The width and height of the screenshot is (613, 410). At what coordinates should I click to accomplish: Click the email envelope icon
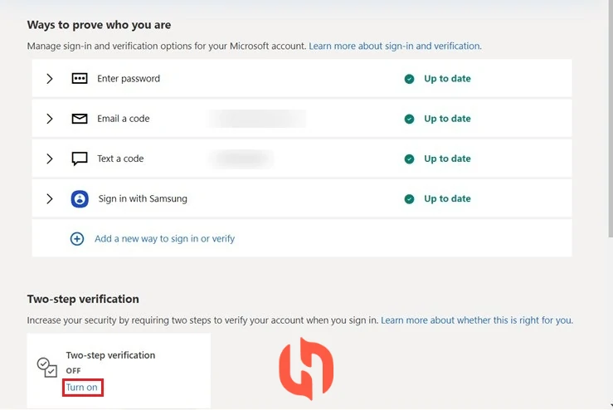click(80, 119)
